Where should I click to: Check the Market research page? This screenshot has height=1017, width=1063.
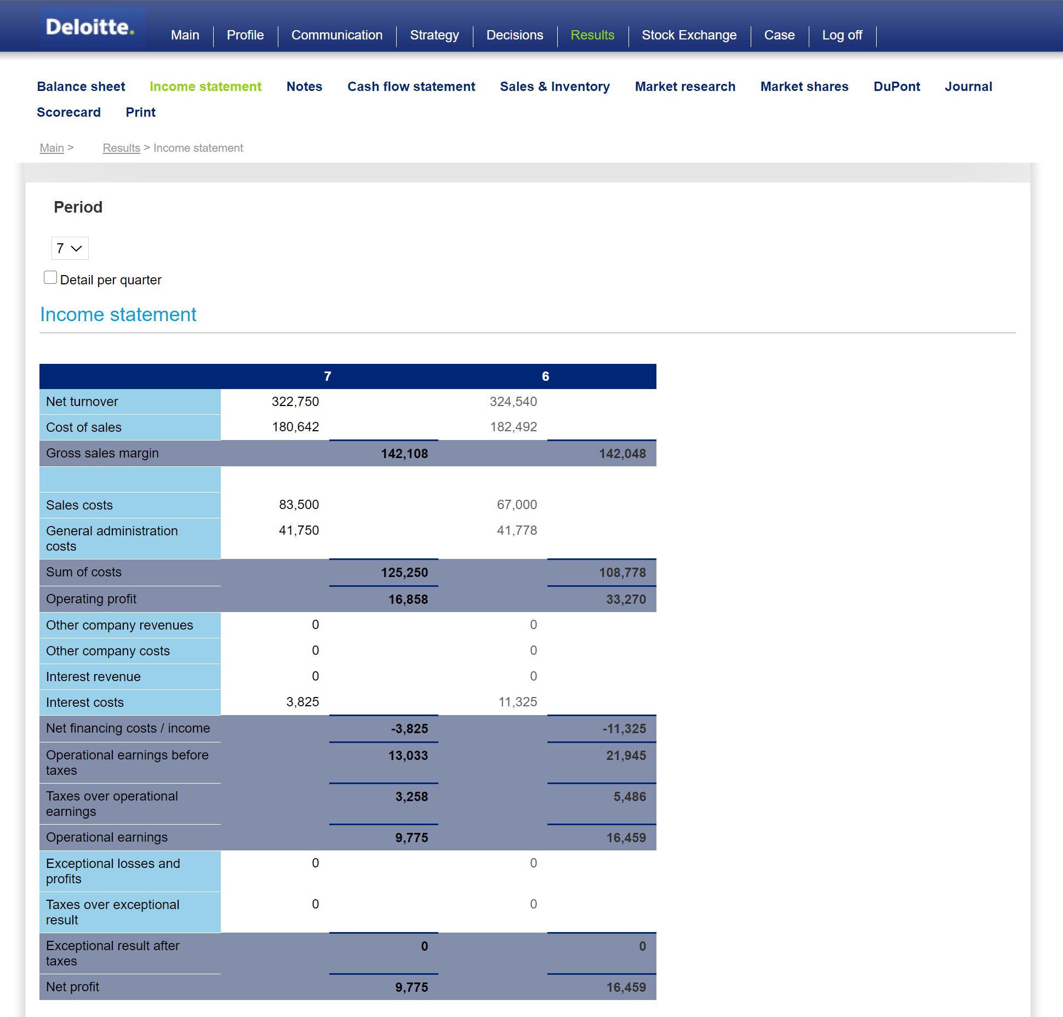685,87
